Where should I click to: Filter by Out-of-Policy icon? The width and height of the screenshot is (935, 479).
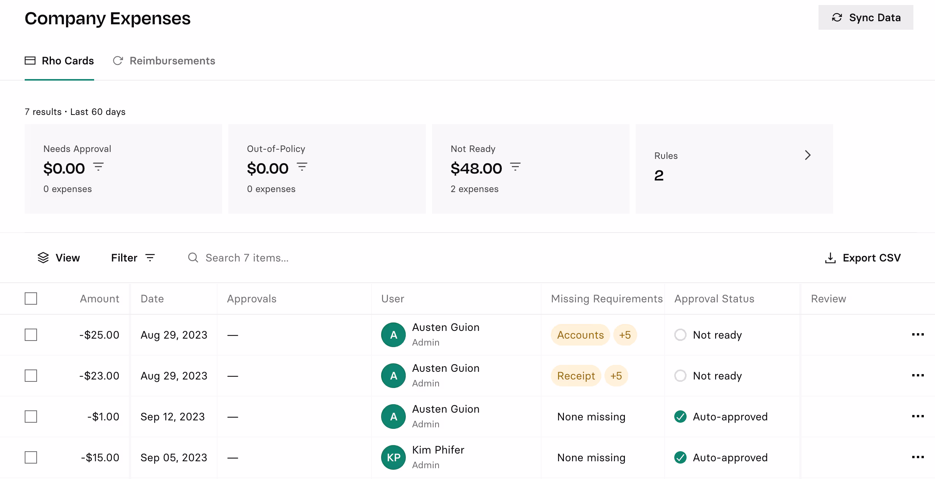click(x=302, y=167)
